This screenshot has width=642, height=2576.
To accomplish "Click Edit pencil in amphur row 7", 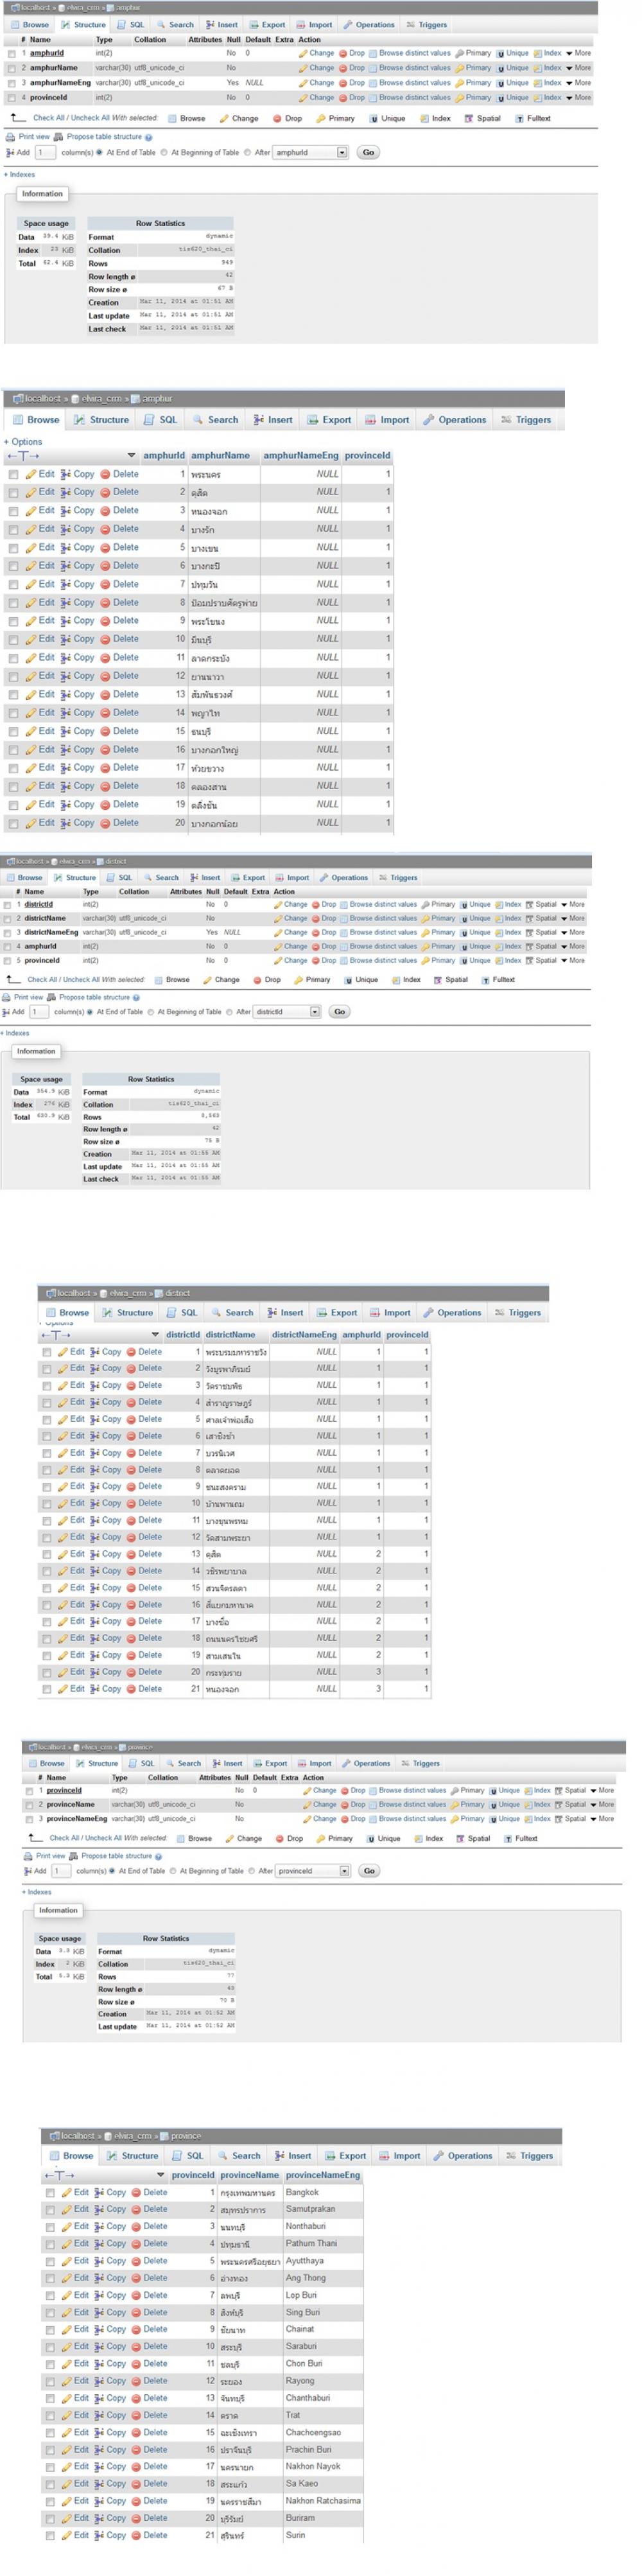I will pyautogui.click(x=31, y=584).
